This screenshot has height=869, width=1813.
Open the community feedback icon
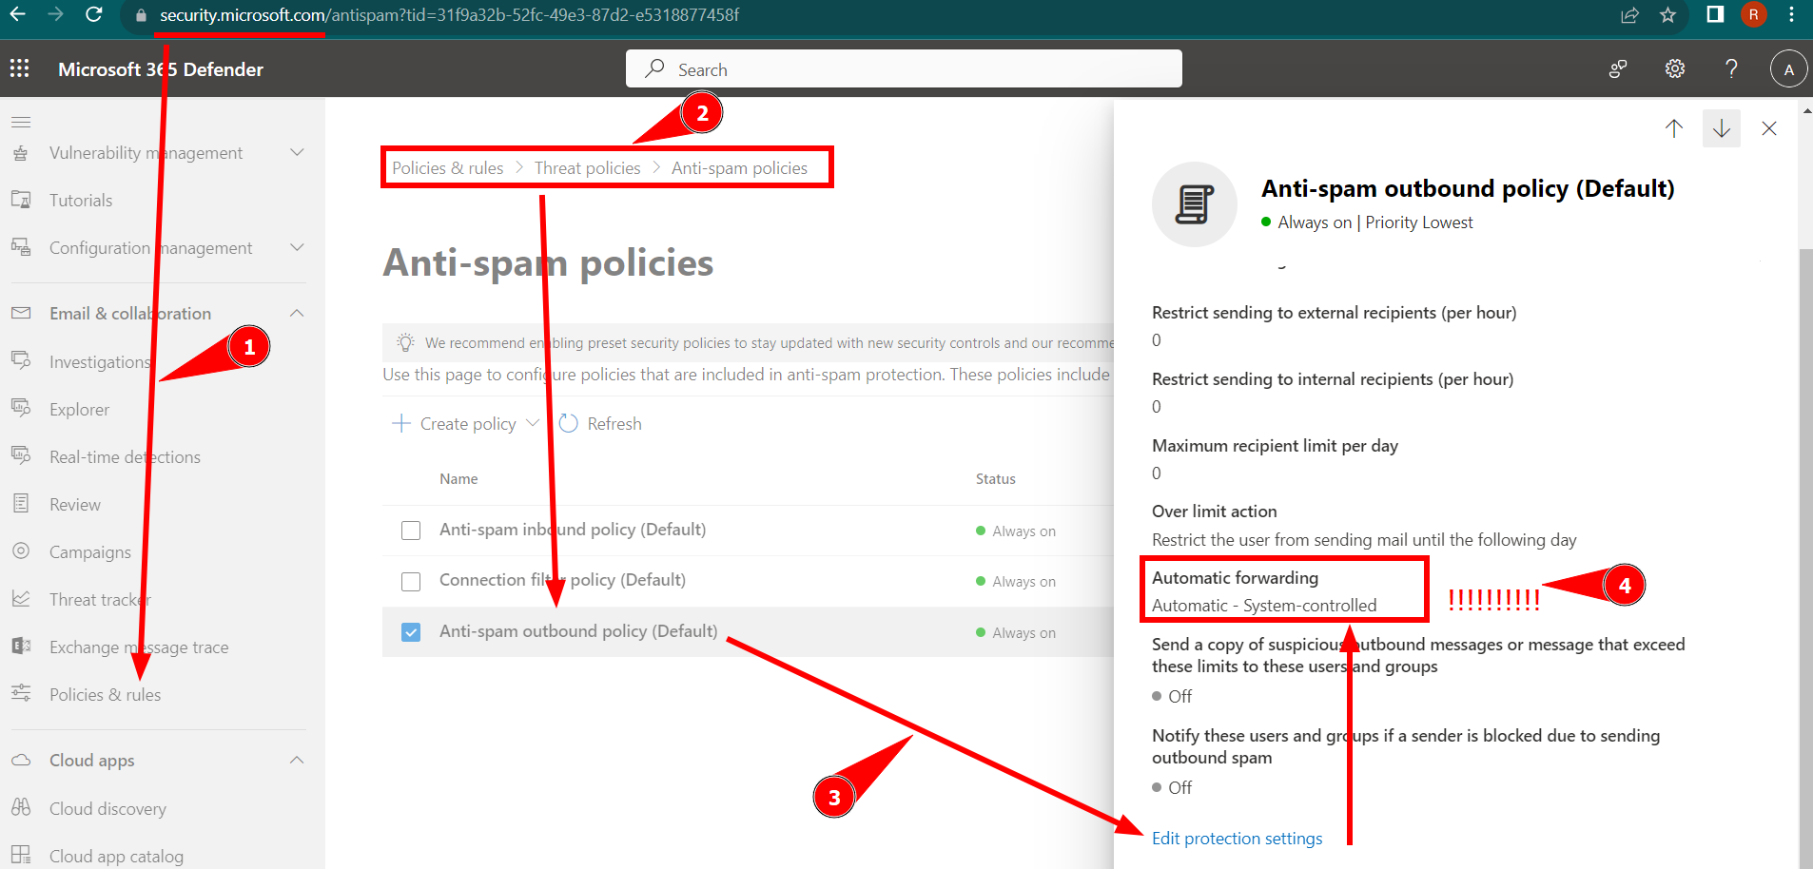click(x=1618, y=68)
